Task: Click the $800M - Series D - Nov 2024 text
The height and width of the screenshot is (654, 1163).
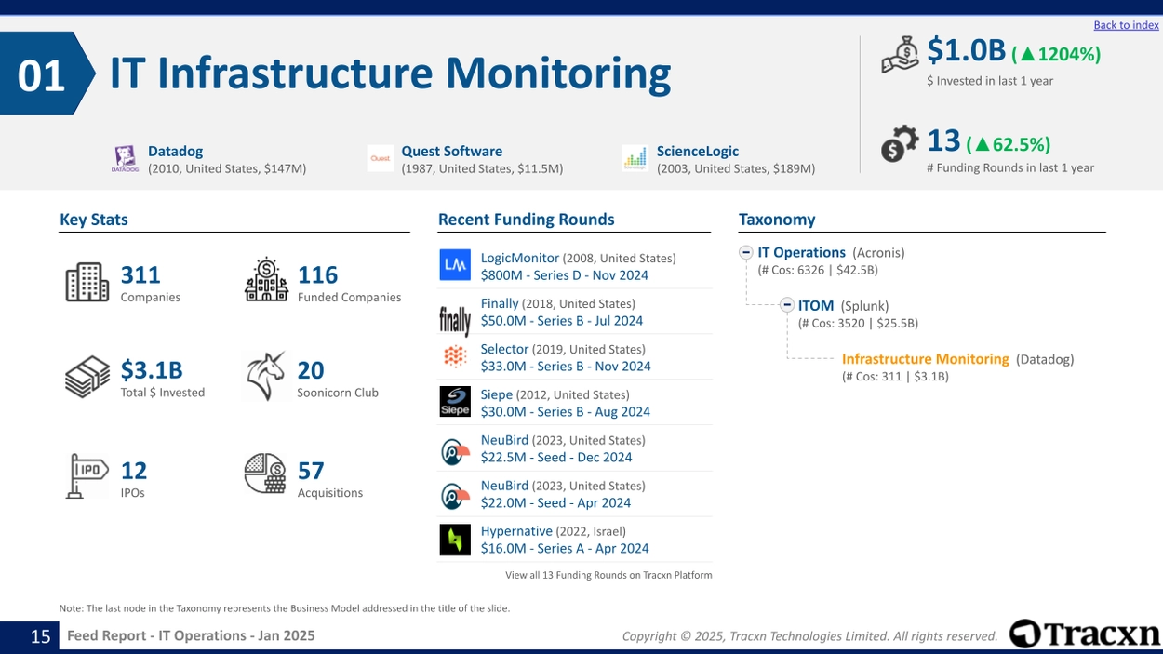Action: pos(565,275)
